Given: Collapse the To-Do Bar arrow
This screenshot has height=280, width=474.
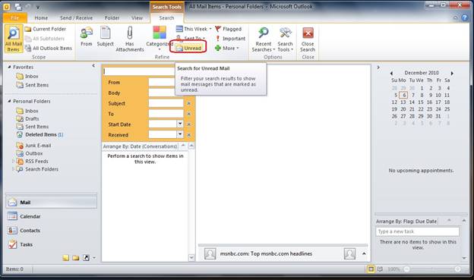Looking at the screenshot, I should (x=378, y=68).
